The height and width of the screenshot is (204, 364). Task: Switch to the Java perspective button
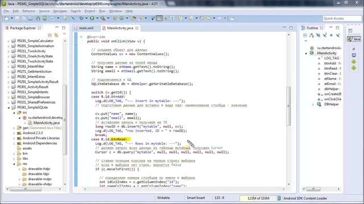[x=354, y=39]
